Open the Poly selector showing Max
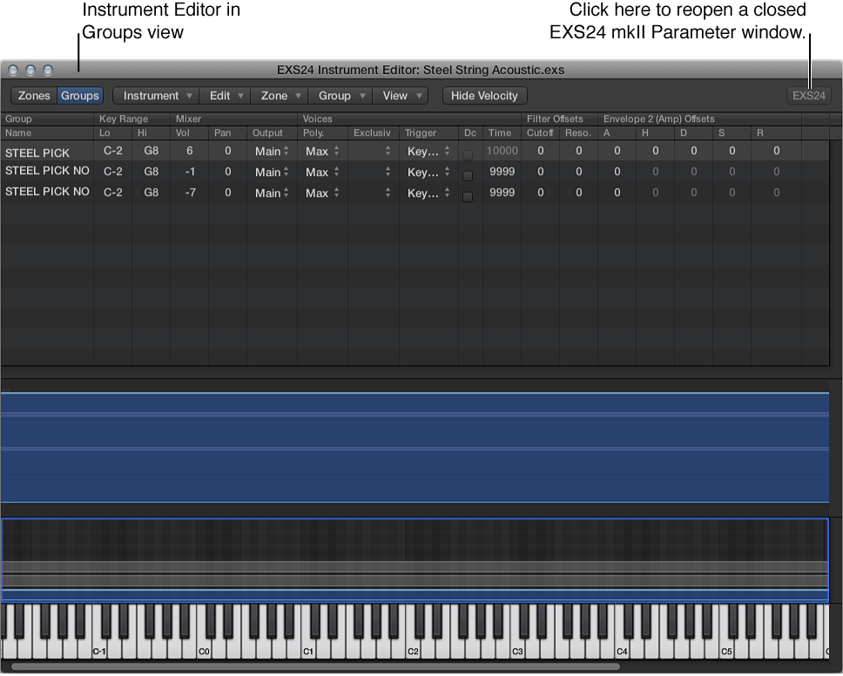This screenshot has height=676, width=843. click(321, 152)
